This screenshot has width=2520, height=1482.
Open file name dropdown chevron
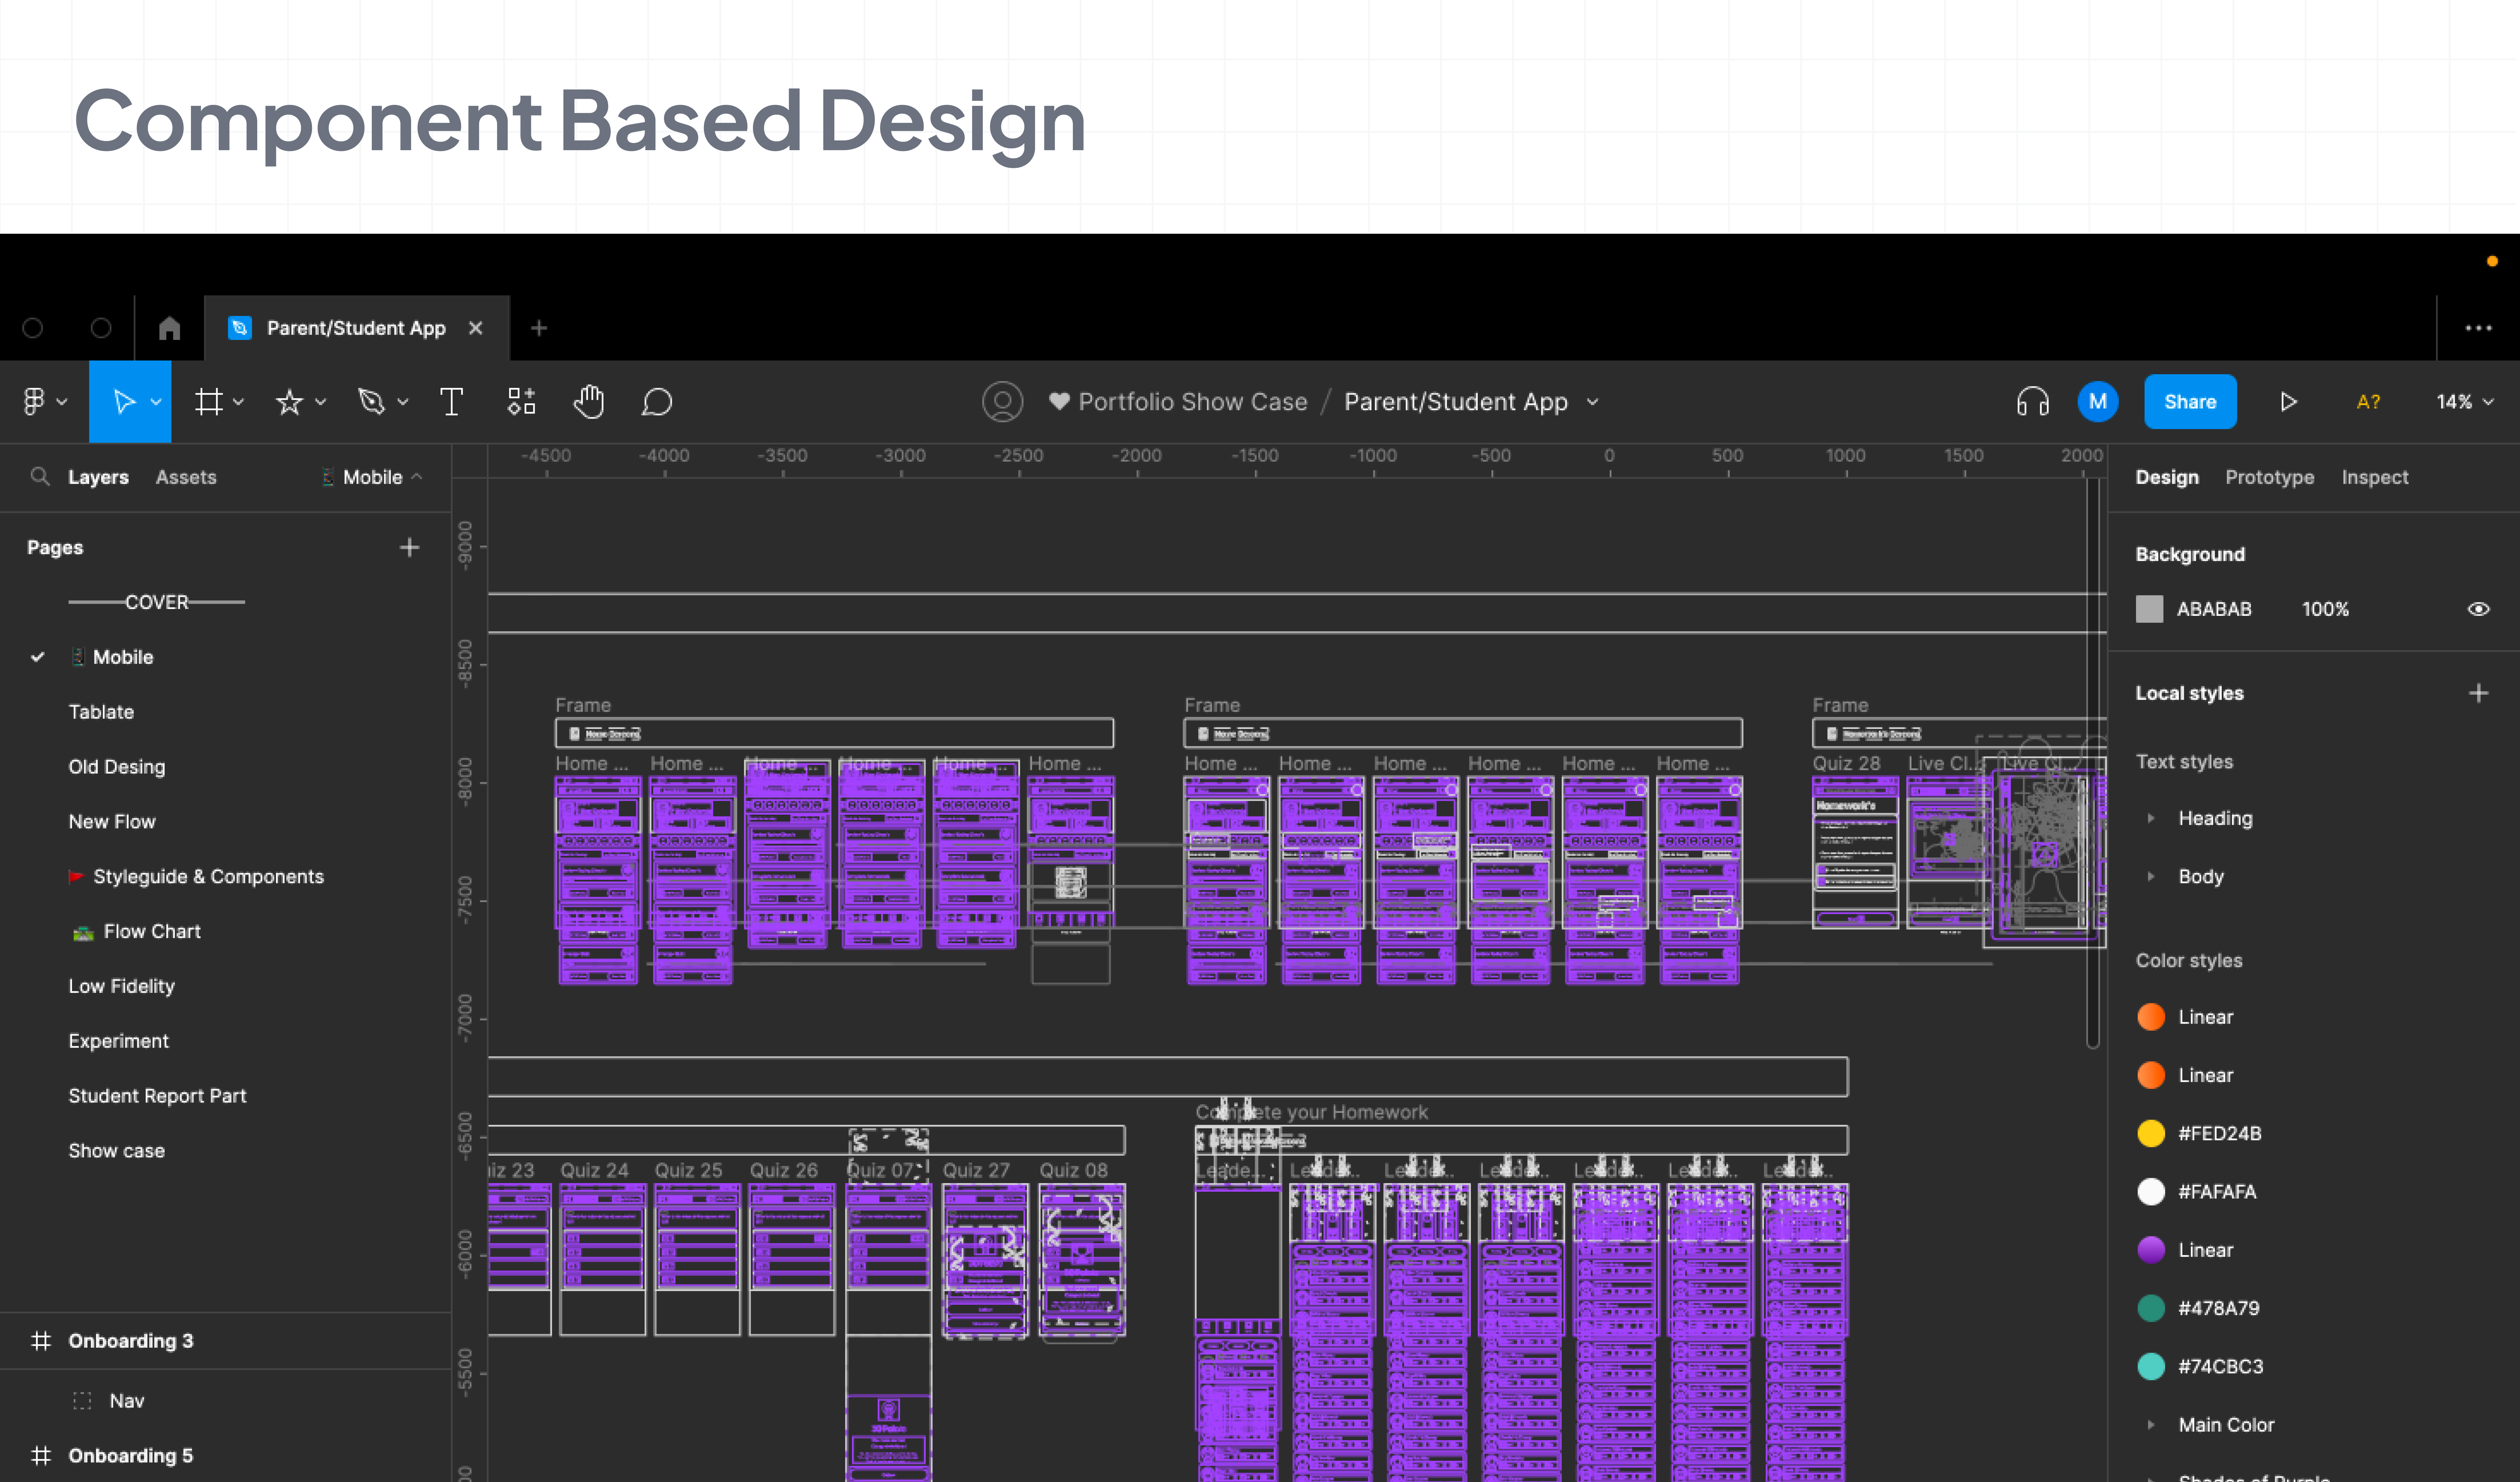point(1593,402)
